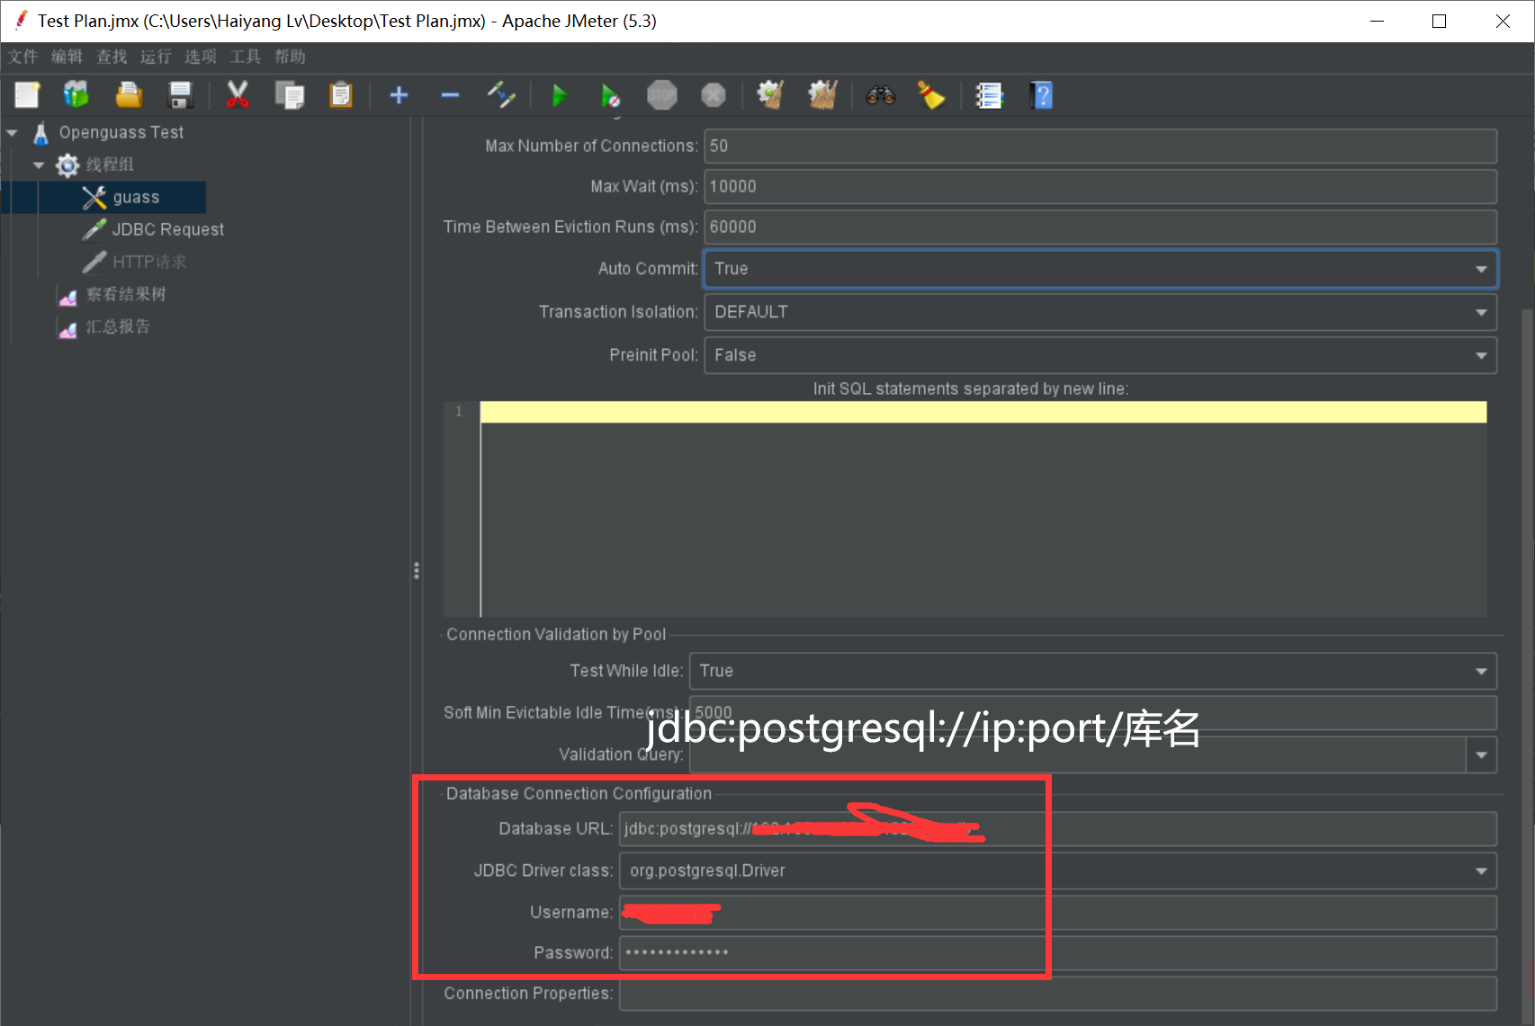This screenshot has width=1535, height=1026.
Task: Click Start no pauses icon
Action: tap(610, 94)
